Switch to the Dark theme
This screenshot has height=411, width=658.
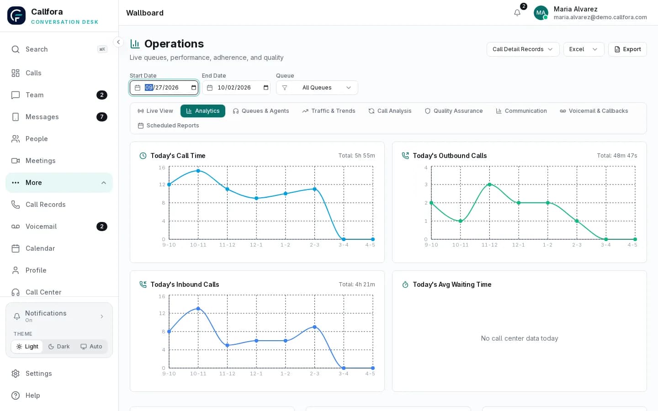pos(59,347)
